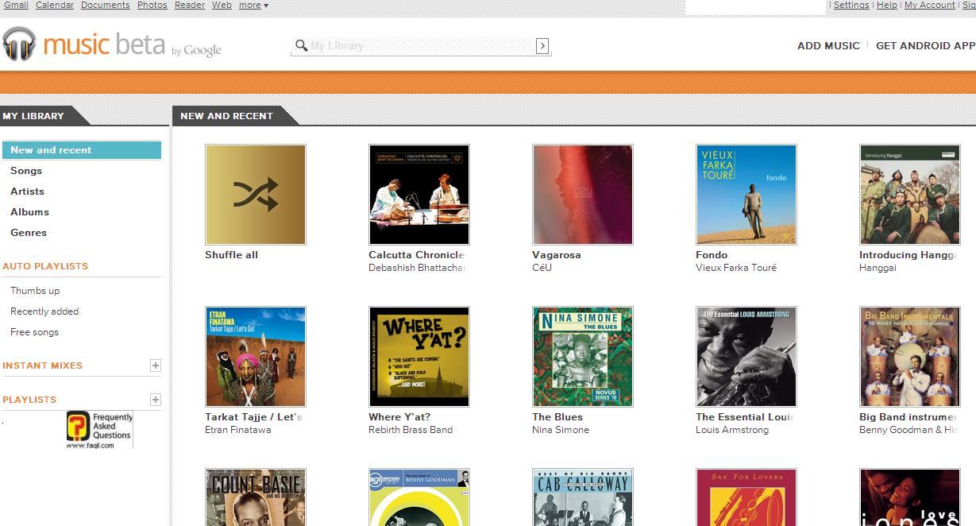Viewport: 976px width, 526px height.
Task: Open the Gmail link in top bar
Action: click(x=16, y=6)
